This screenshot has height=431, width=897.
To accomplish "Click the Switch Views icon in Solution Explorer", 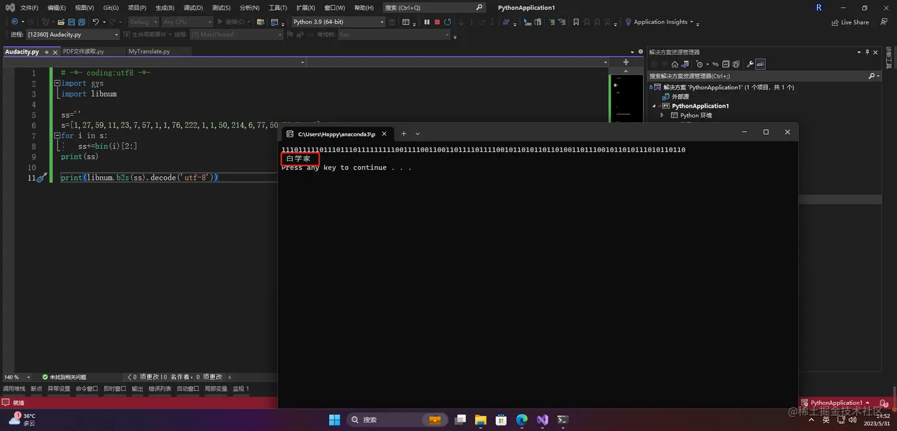I will click(x=685, y=64).
